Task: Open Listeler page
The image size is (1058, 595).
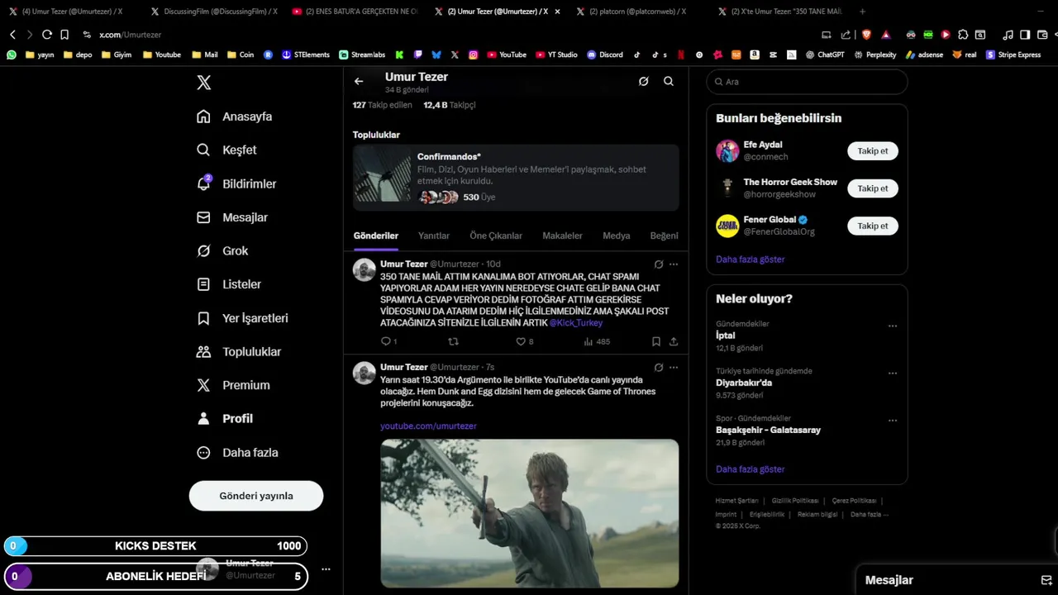Action: click(x=229, y=284)
